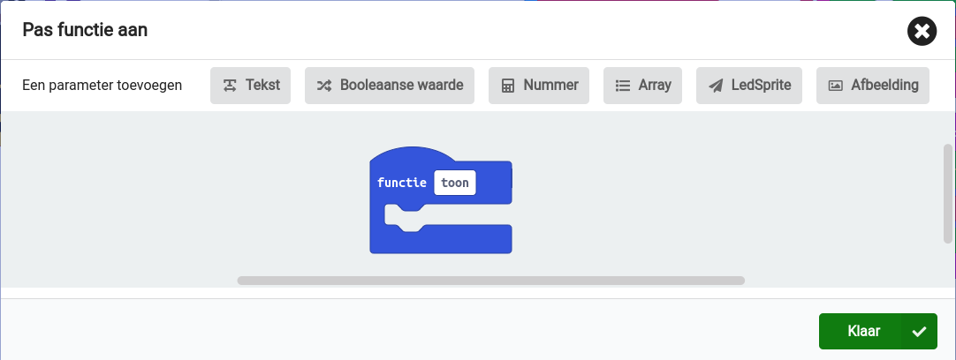Click the horizontal scrollbar under the workspace
Screen dimensions: 956x360
(490, 281)
